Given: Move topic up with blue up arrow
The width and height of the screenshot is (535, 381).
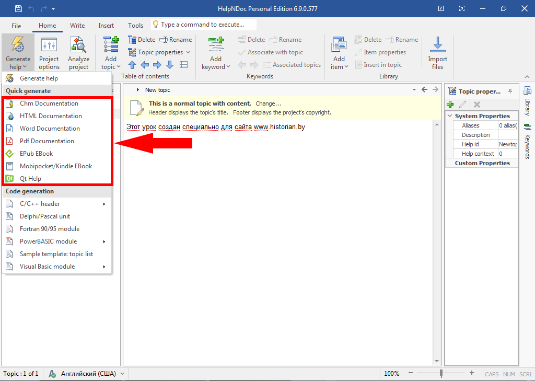Looking at the screenshot, I should pos(132,64).
